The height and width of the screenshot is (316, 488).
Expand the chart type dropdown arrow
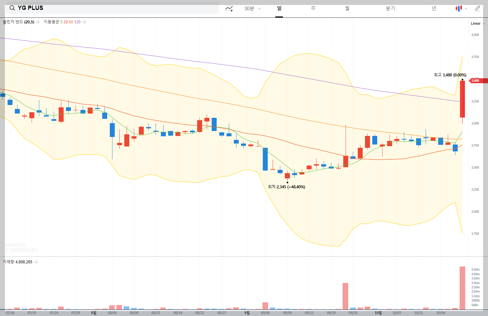click(x=466, y=9)
